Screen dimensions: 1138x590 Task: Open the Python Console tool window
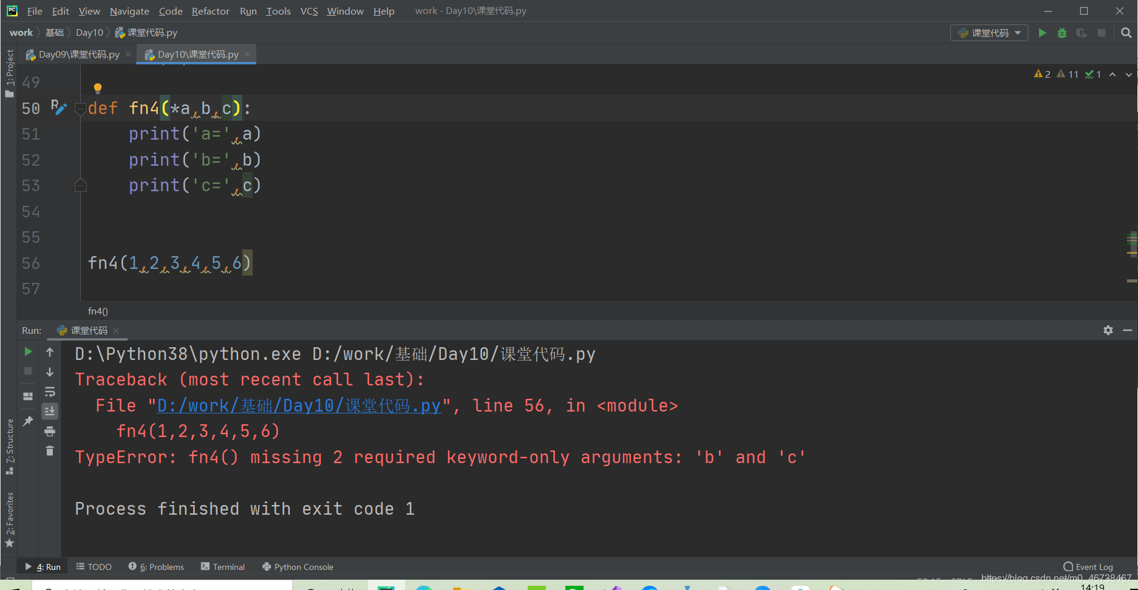[298, 567]
